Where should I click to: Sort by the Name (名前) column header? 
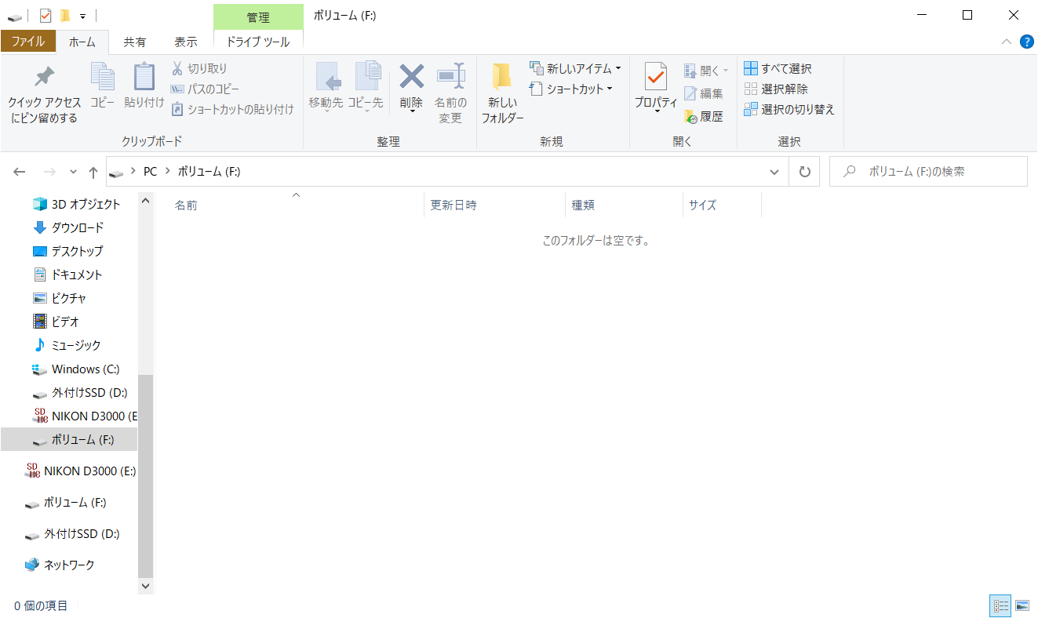coord(186,205)
